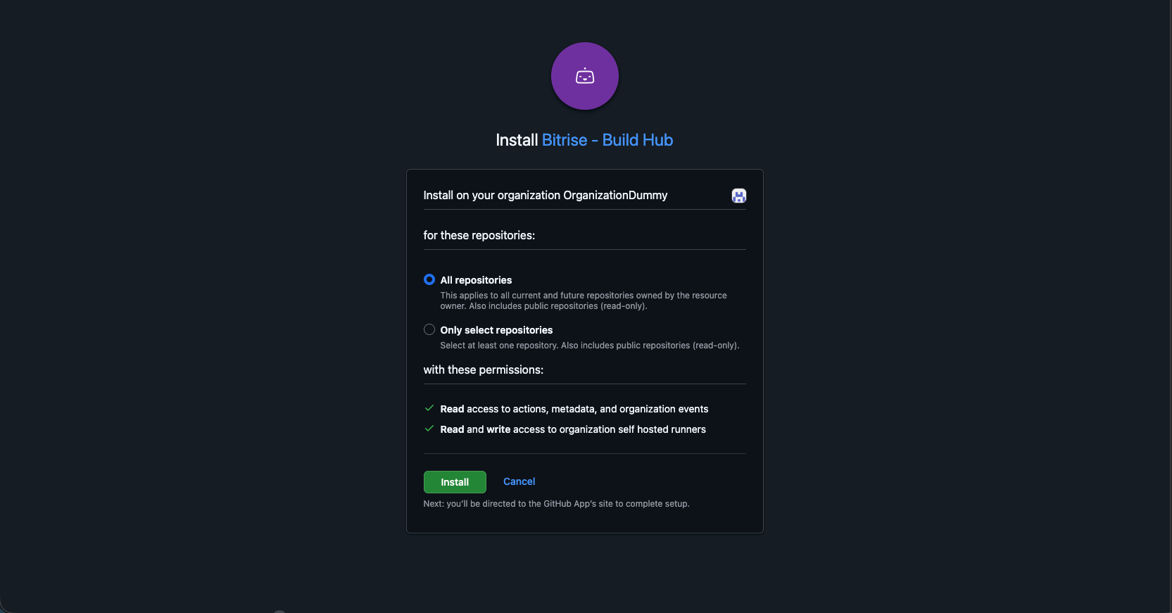Open the Bitrise - Build Hub link
Viewport: 1172px width, 613px height.
tap(607, 140)
